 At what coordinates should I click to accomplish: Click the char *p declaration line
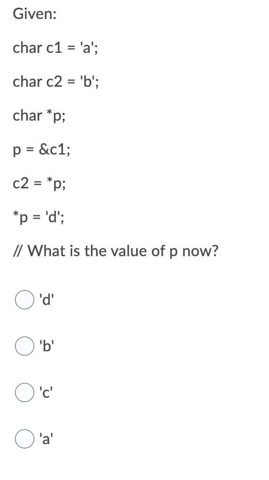40,116
